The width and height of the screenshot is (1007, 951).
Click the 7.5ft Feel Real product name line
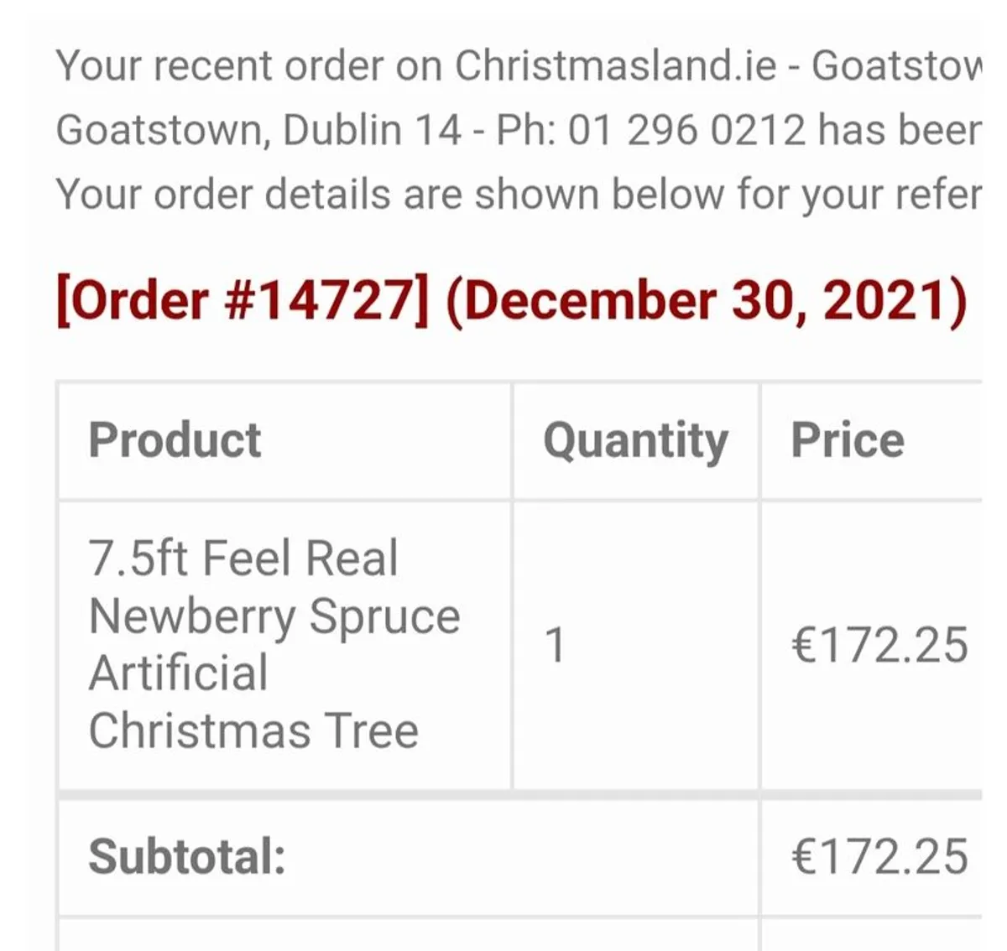243,559
